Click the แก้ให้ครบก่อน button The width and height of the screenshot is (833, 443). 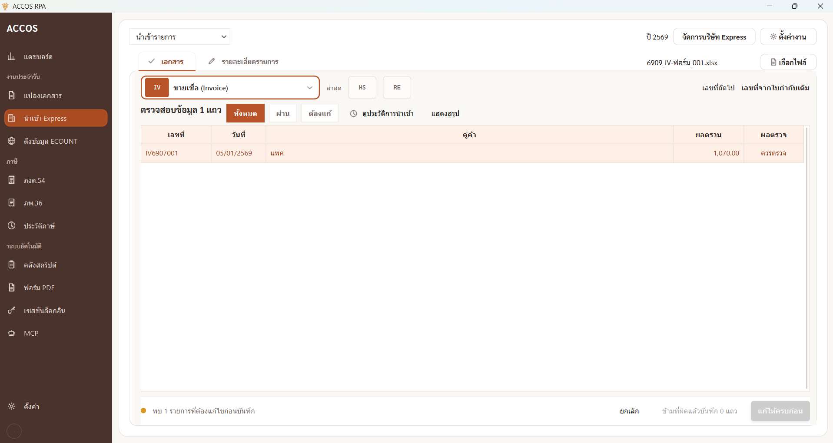780,411
